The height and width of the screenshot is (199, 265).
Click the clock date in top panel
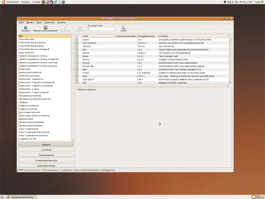(x=243, y=2)
